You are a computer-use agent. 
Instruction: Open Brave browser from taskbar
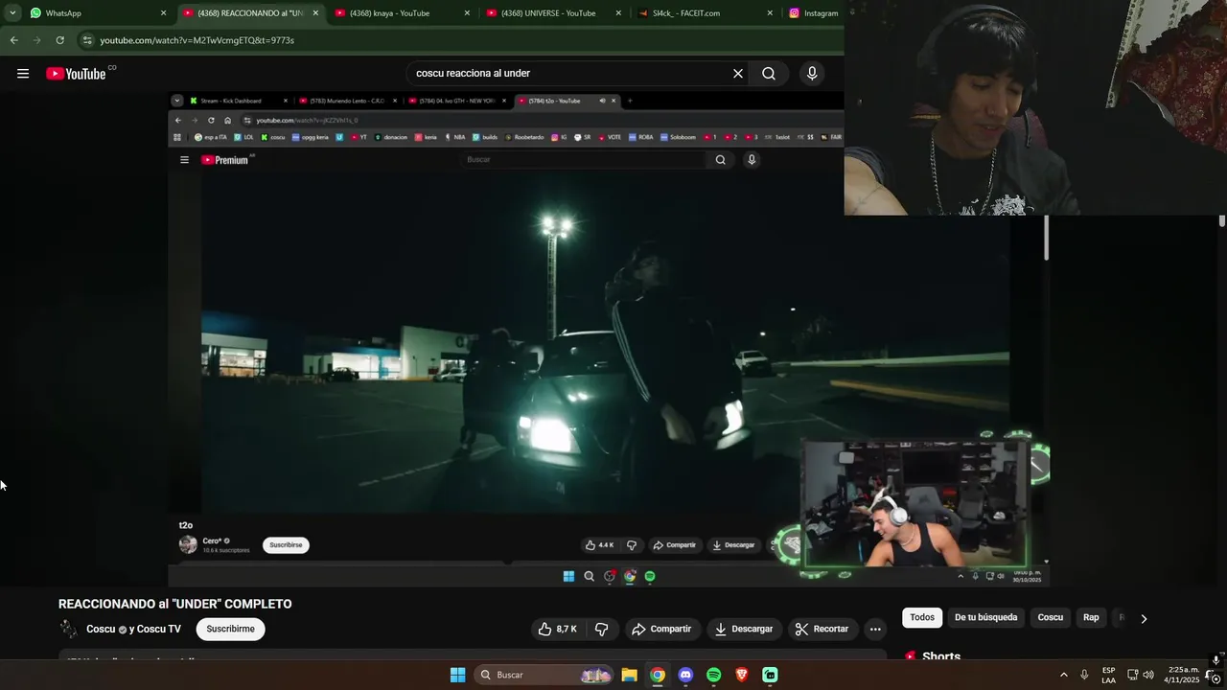point(742,675)
